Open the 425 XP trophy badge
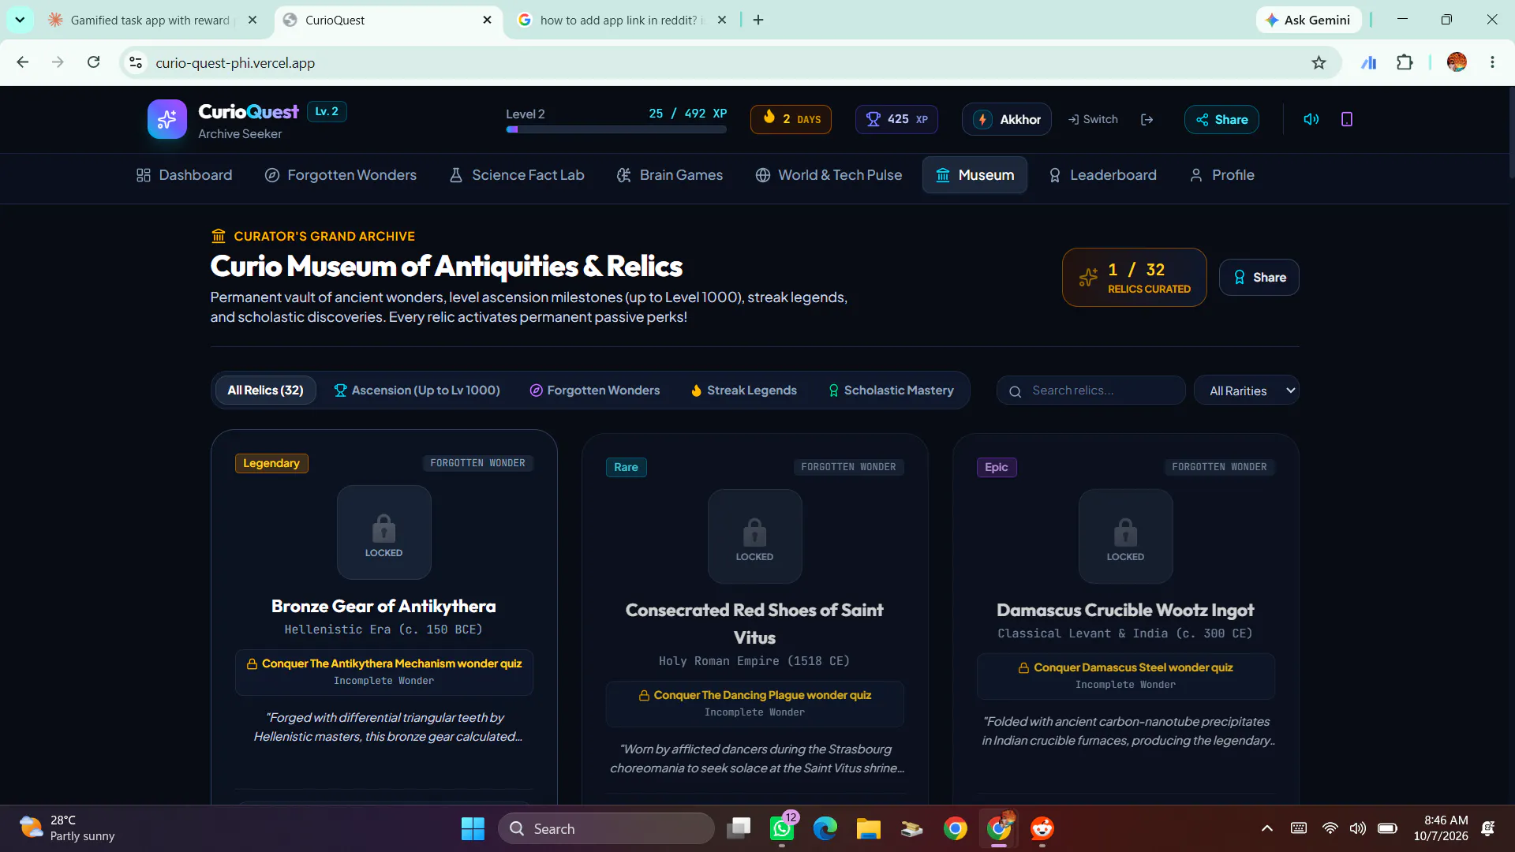The height and width of the screenshot is (852, 1515). pyautogui.click(x=896, y=119)
